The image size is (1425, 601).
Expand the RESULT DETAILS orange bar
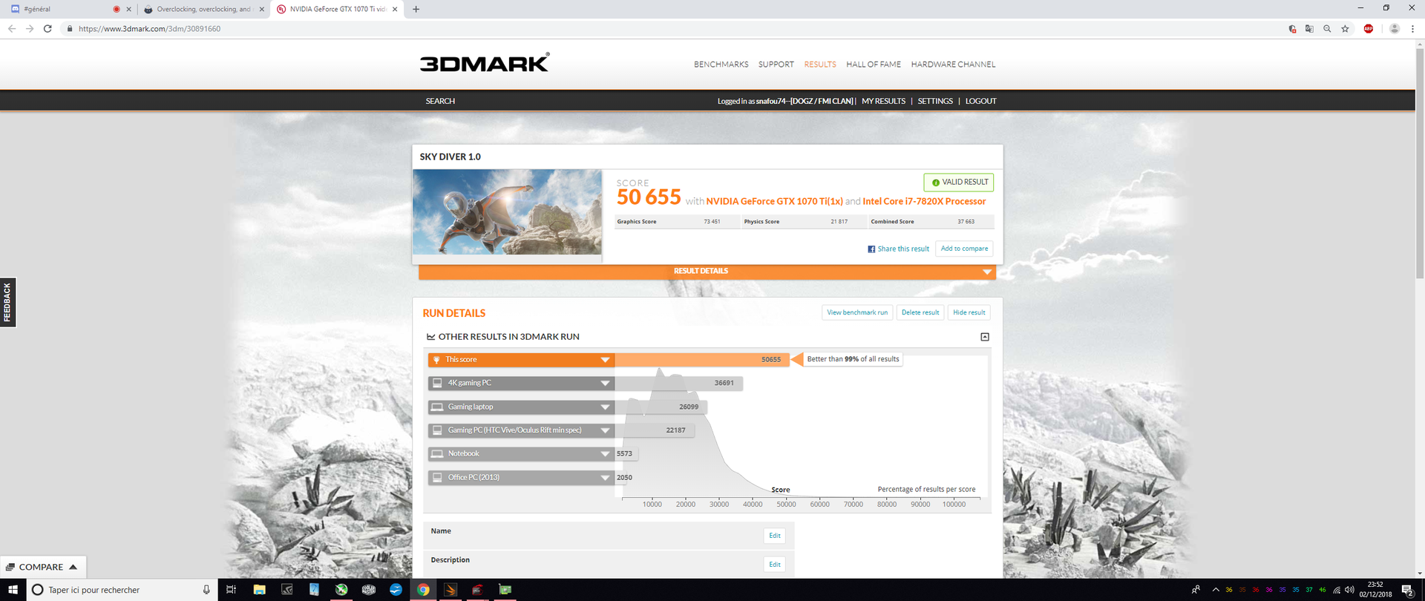(x=707, y=272)
